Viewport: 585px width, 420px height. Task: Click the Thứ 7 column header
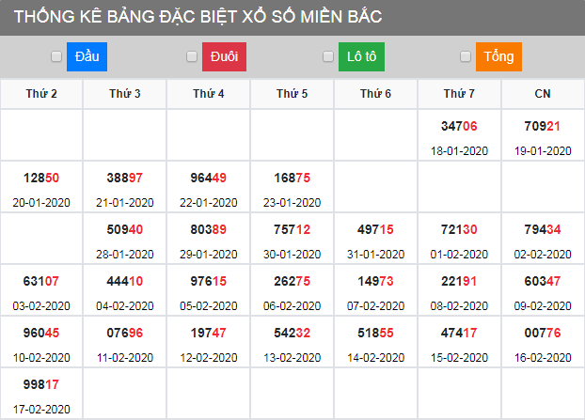(x=459, y=94)
